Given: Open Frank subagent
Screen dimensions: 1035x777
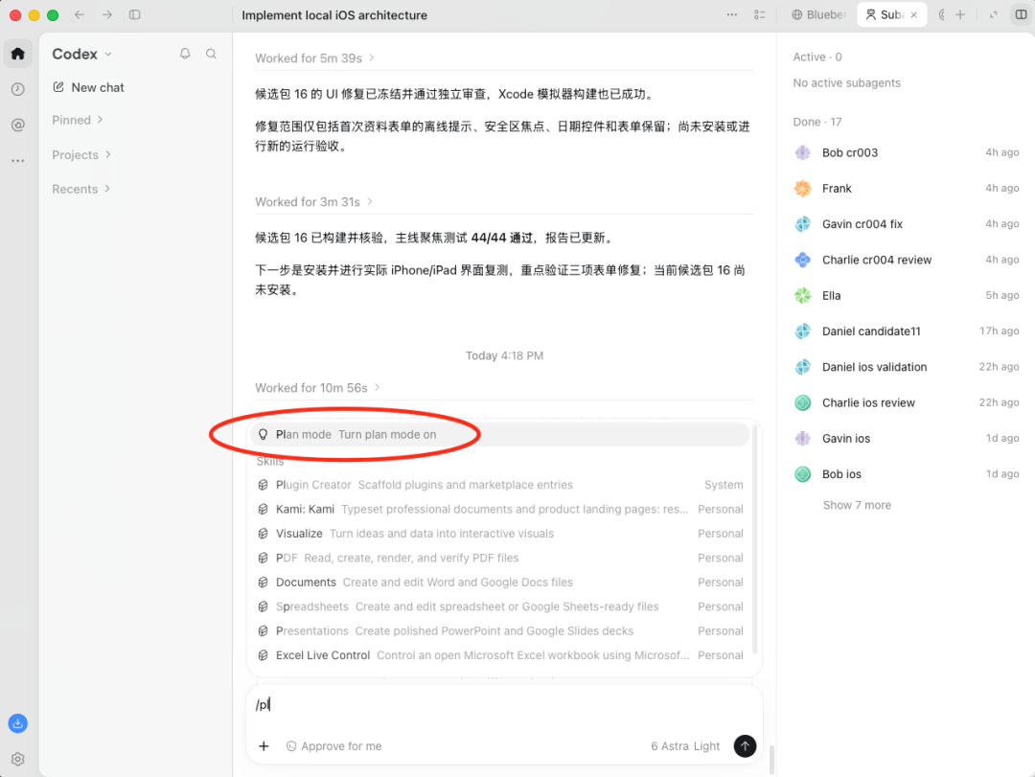Looking at the screenshot, I should (x=907, y=188).
